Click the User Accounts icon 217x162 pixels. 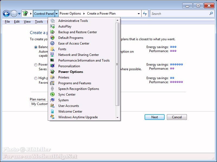pos(52,106)
